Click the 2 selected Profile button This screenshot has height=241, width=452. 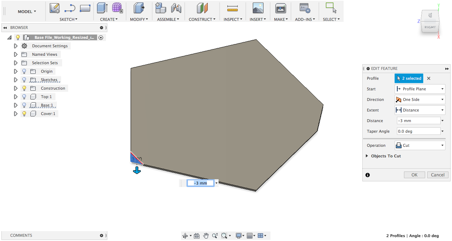pos(409,78)
